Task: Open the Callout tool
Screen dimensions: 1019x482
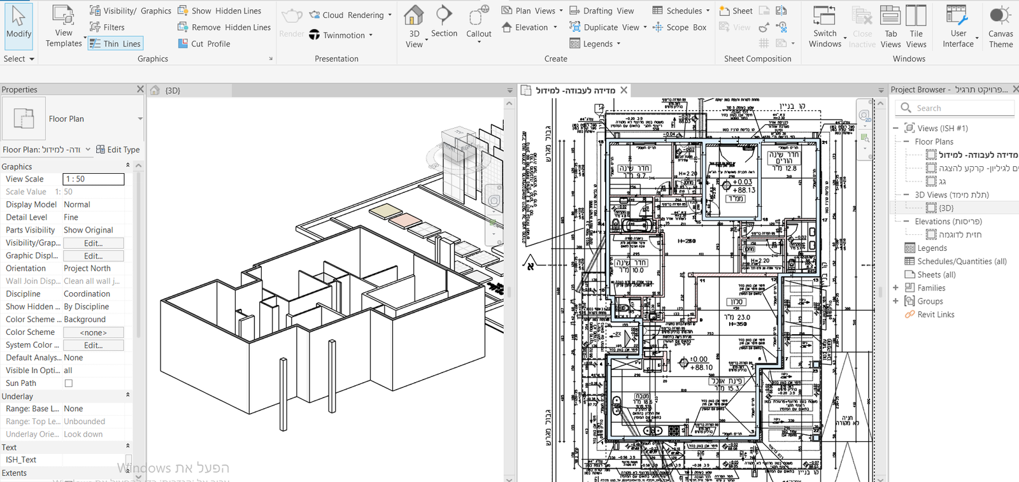Action: (479, 24)
